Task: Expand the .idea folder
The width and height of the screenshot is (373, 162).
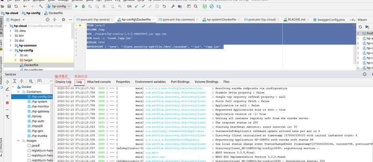Action: click(x=11, y=31)
